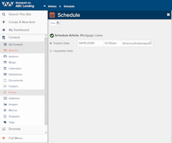Image resolution: width=172 pixels, height=143 pixels.
Task: Click the sidebar scrollbar thumb
Action: click(x=46, y=81)
